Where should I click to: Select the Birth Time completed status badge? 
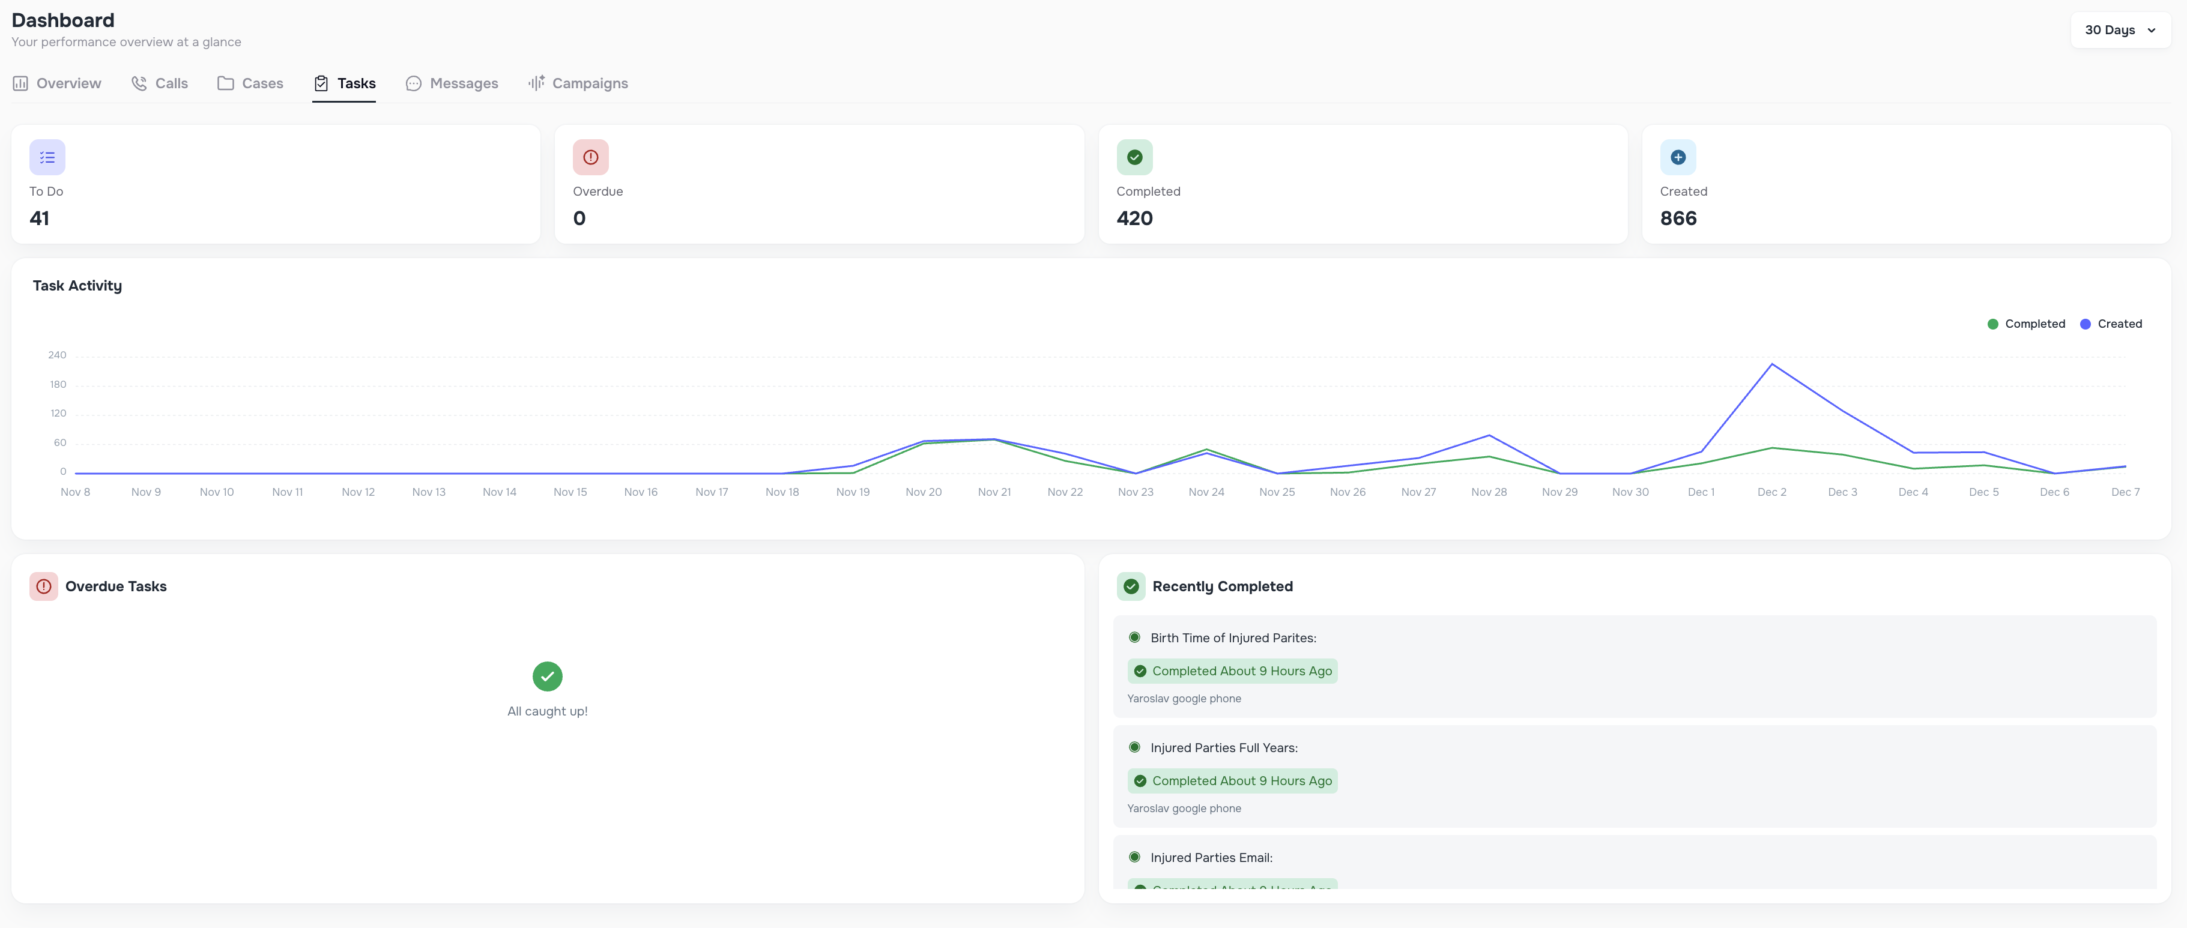coord(1232,670)
